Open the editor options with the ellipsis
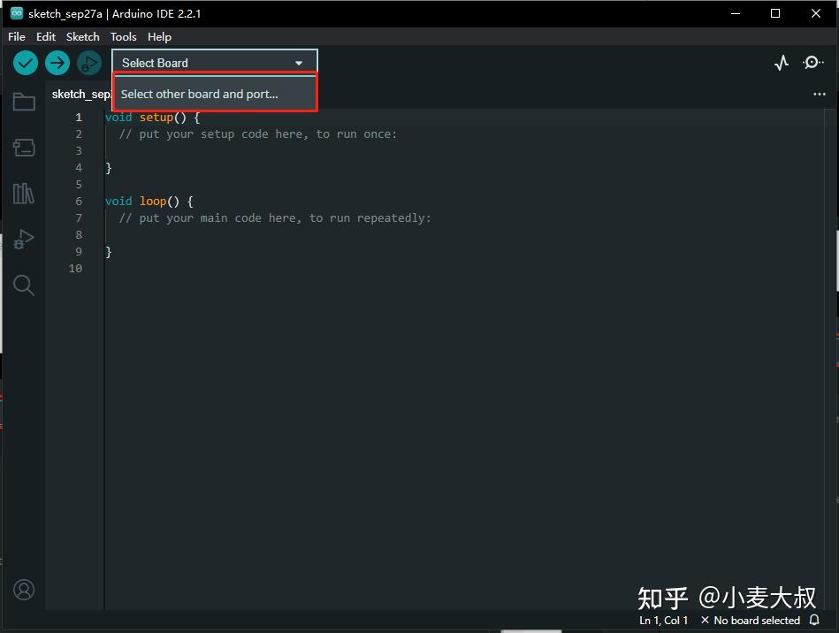The width and height of the screenshot is (839, 633). (x=819, y=94)
